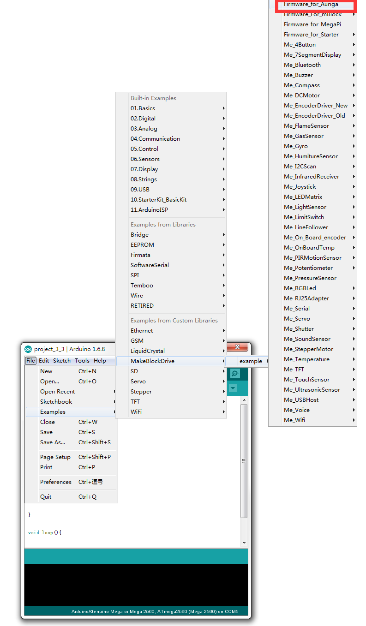Open the Edit menu
The image size is (366, 626).
[44, 361]
